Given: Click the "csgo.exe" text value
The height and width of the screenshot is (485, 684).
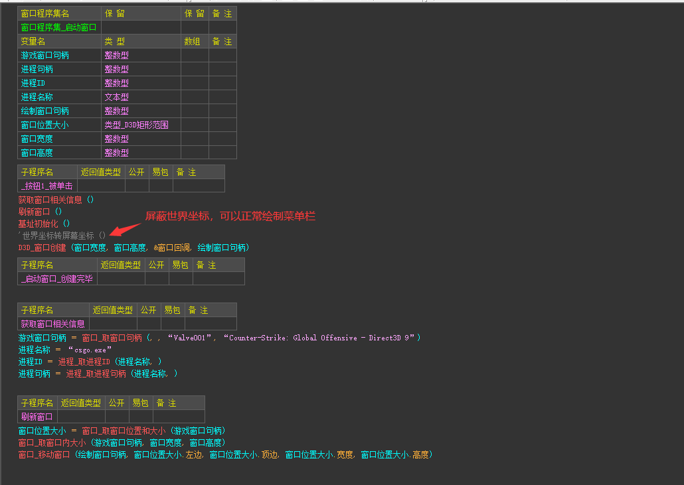Looking at the screenshot, I should tap(90, 350).
